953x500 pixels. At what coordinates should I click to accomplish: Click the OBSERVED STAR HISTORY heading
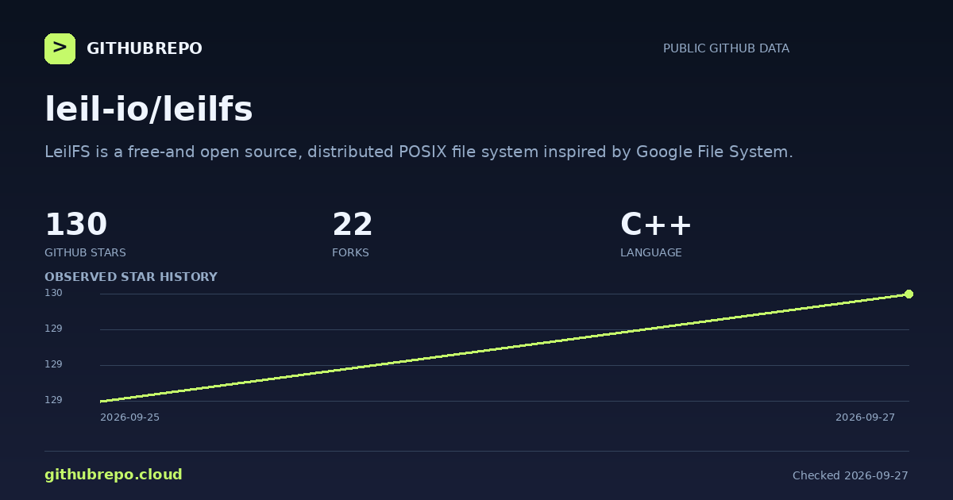[x=131, y=277]
